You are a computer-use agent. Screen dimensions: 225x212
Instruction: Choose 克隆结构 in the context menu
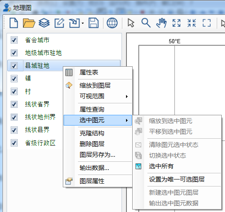[x=98, y=133]
